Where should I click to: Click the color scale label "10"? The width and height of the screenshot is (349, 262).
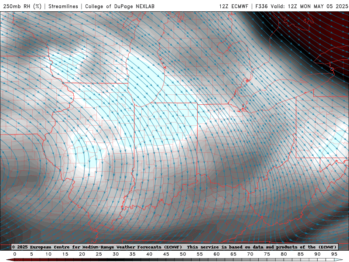(x=48, y=254)
